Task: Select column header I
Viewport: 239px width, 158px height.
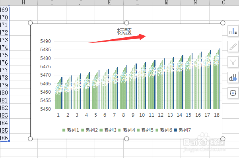Action: point(52,2)
